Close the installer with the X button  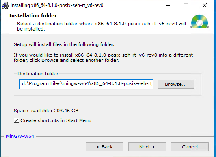[x=205, y=5]
